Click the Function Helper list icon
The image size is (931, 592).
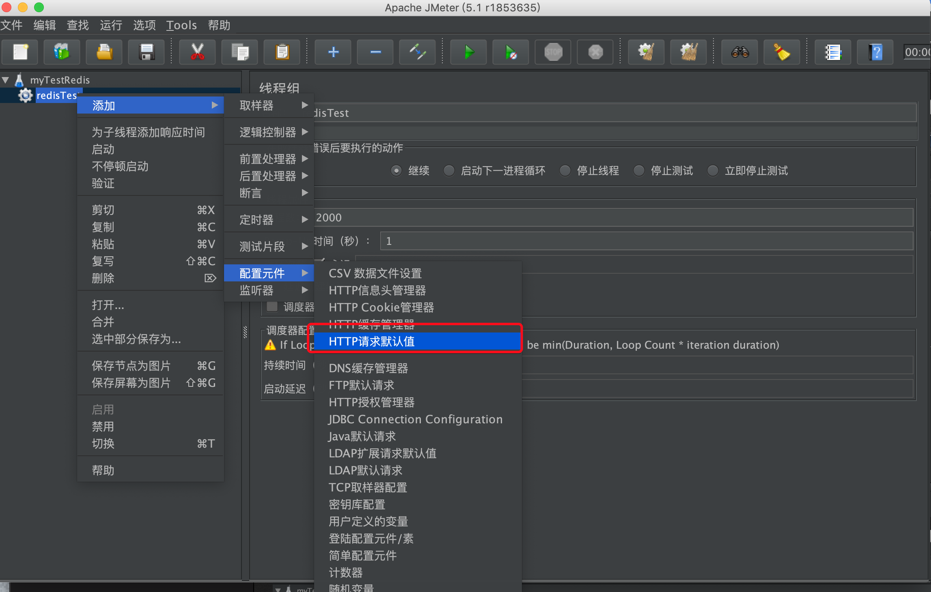pos(833,52)
